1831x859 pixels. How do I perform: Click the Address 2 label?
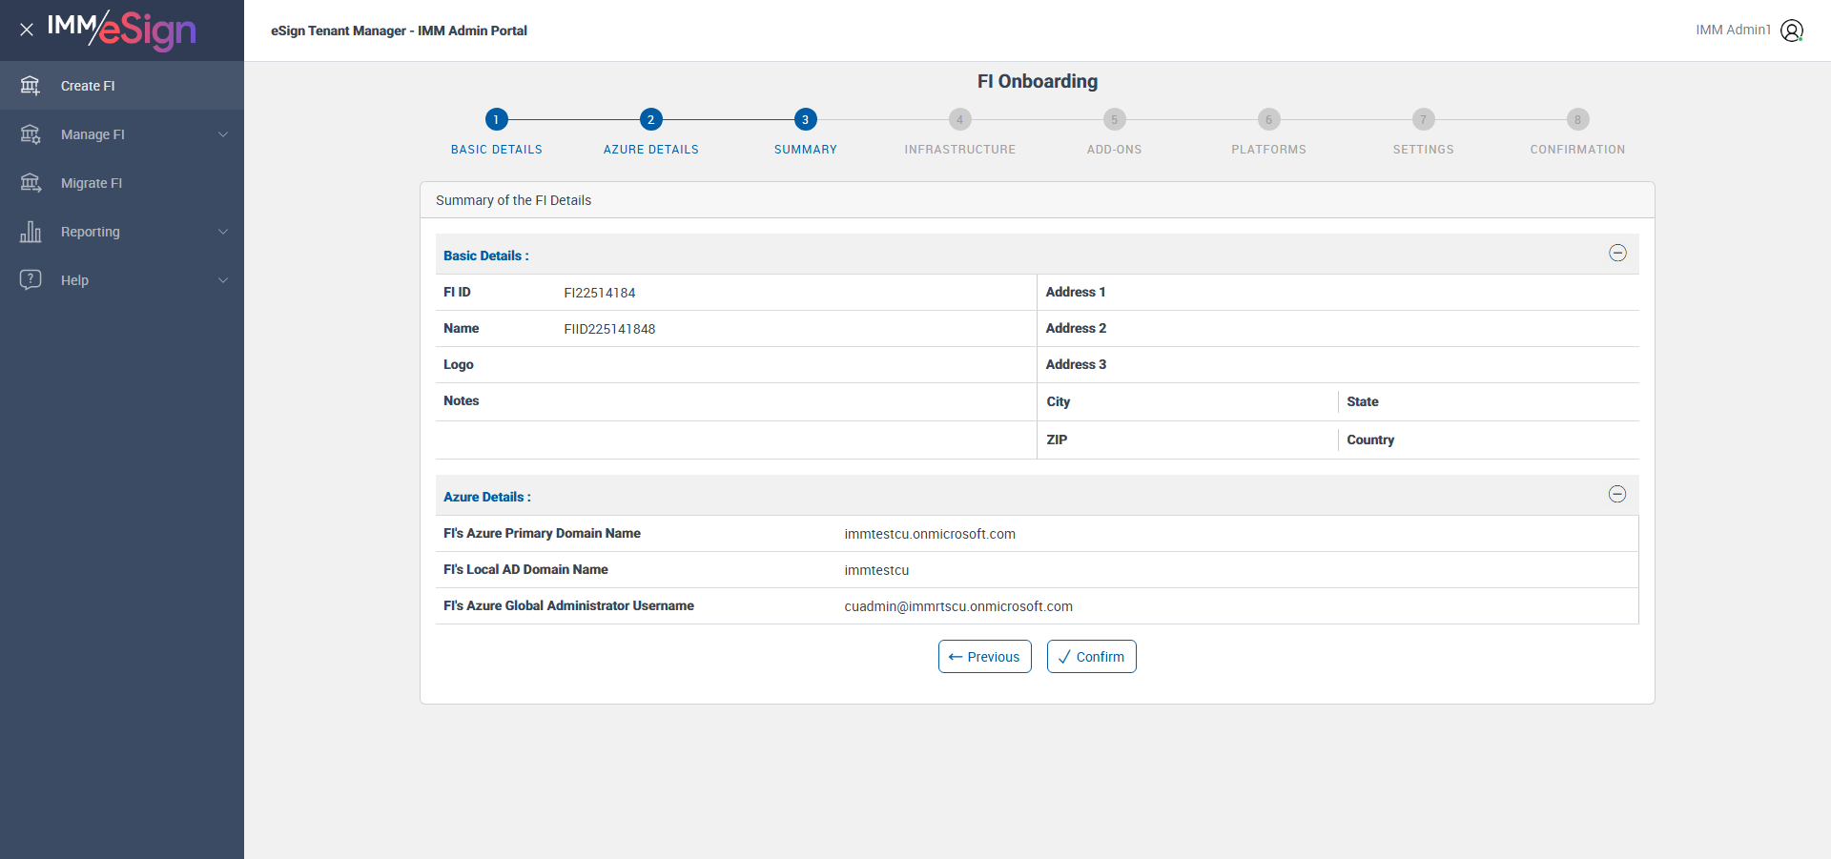1076,328
